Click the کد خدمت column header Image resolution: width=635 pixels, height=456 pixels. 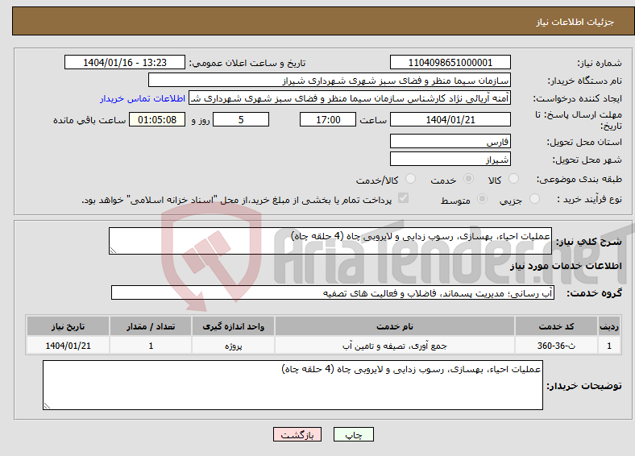556,326
